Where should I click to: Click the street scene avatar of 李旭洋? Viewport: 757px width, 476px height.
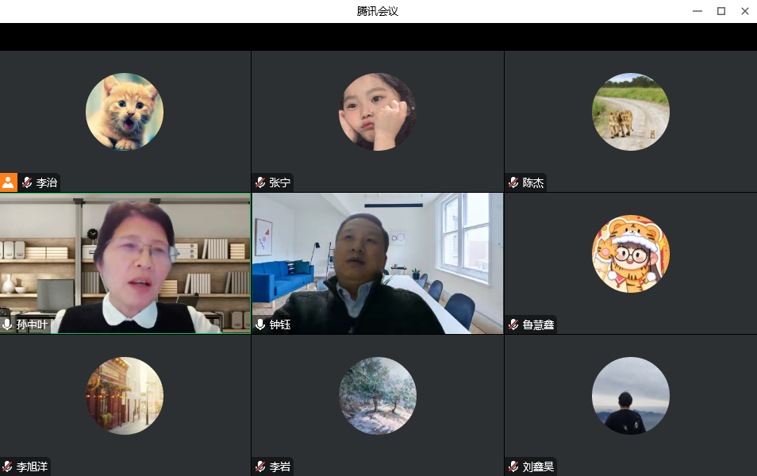click(125, 396)
